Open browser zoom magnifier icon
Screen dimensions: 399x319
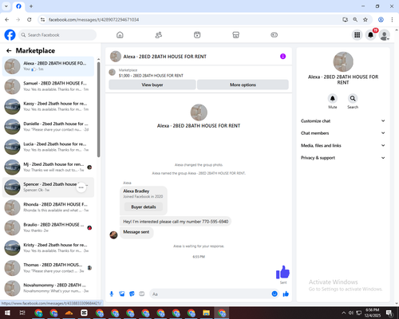(x=355, y=20)
